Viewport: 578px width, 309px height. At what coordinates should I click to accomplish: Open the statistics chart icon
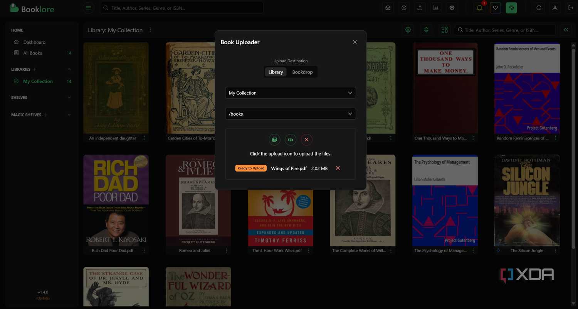[x=436, y=8]
